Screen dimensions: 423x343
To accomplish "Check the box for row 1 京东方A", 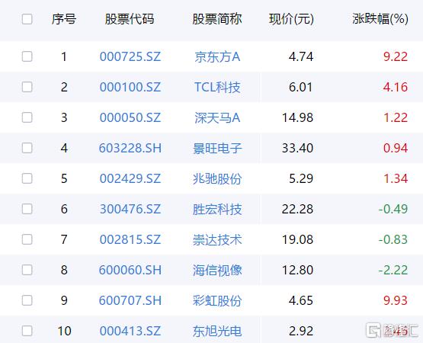I will pos(27,56).
